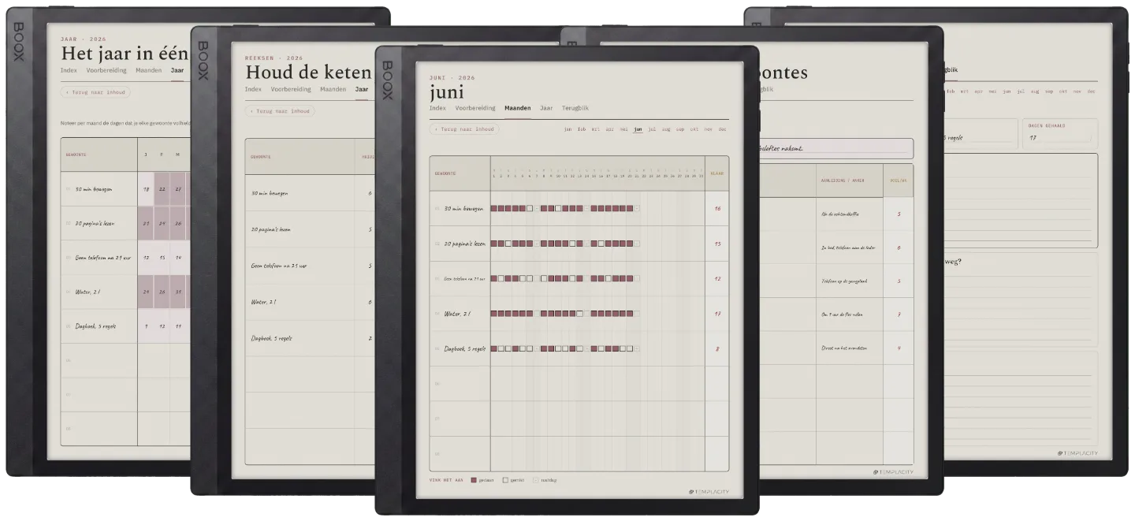Select the underlined jun link on juni page
Image resolution: width=1135 pixels, height=521 pixels.
pyautogui.click(x=638, y=128)
